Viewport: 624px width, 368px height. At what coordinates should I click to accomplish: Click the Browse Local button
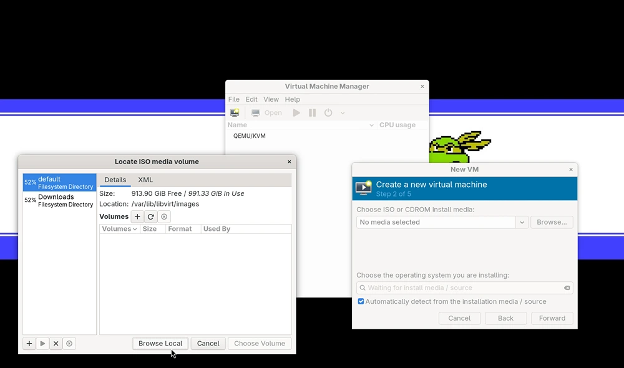[160, 343]
